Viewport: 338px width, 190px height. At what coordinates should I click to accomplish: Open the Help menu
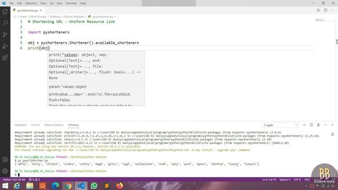83,3
